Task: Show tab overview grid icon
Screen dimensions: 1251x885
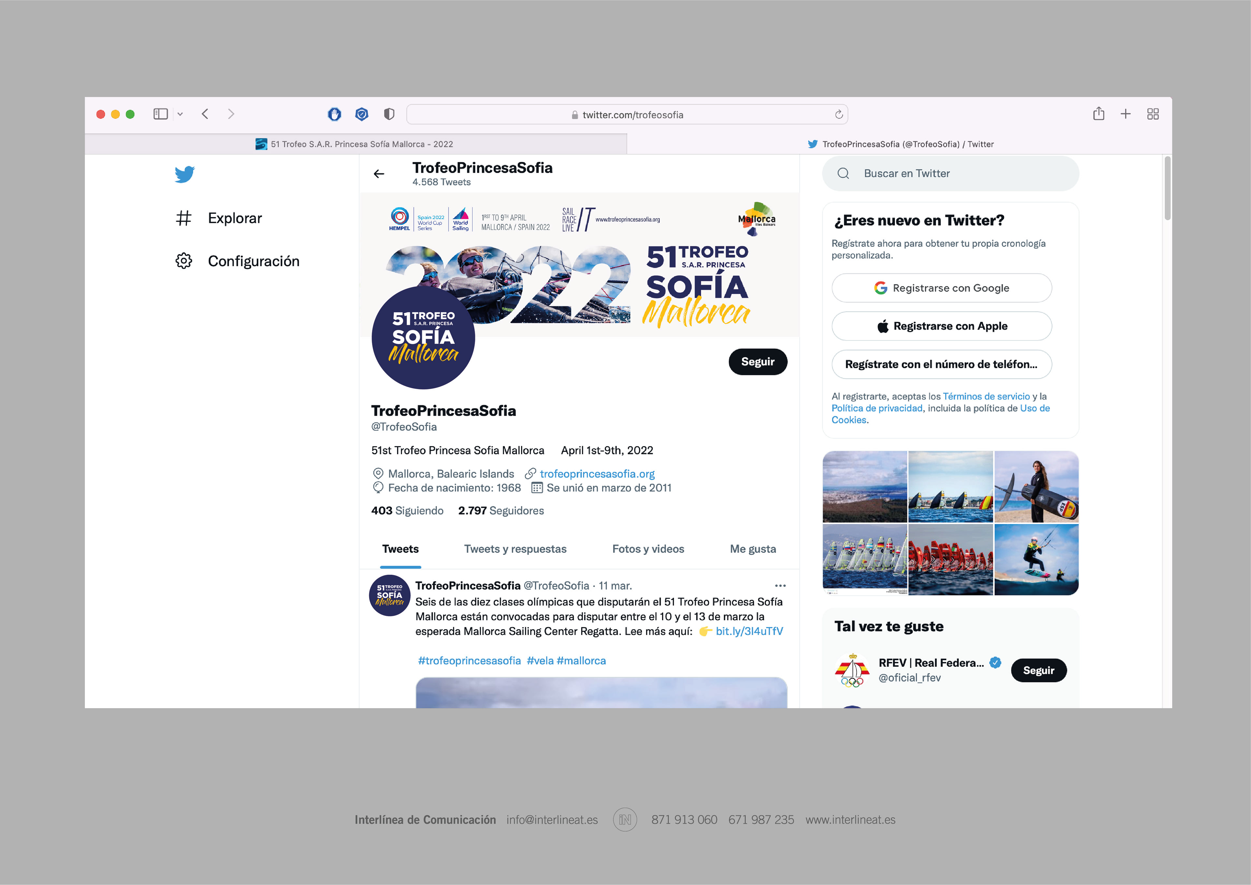Action: (1152, 114)
